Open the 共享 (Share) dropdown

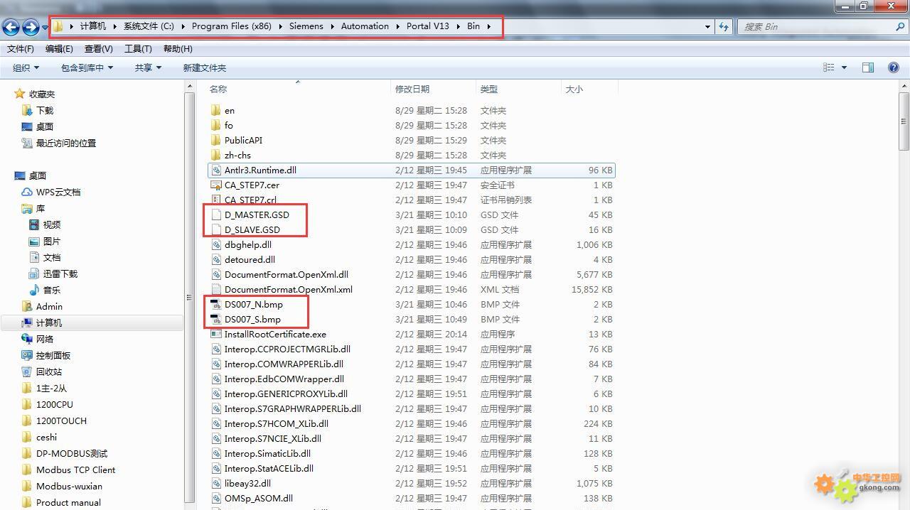tap(148, 67)
